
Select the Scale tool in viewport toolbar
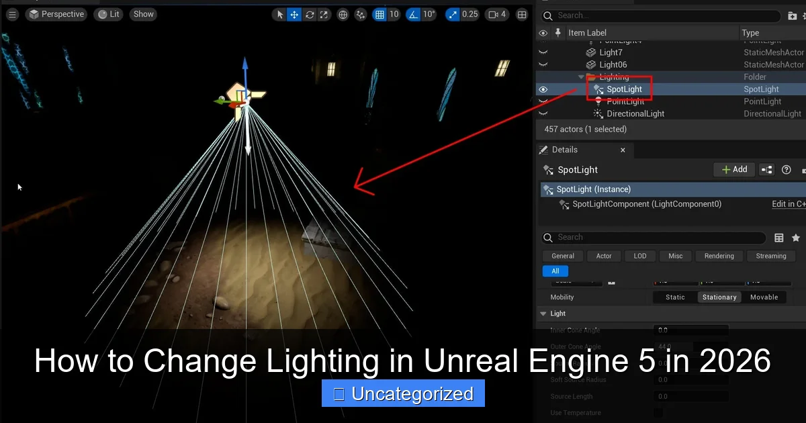324,14
